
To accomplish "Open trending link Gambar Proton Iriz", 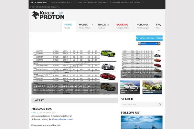I will pyautogui.click(x=127, y=2).
